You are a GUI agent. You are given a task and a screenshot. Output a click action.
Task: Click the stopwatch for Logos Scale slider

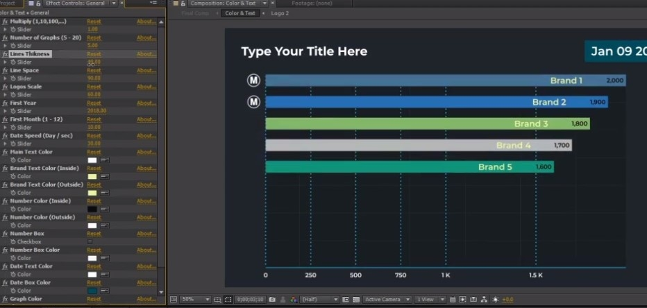pos(13,95)
